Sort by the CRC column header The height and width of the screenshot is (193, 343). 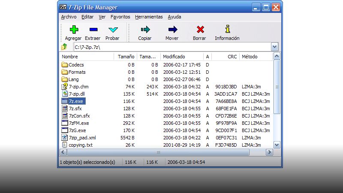(x=226, y=57)
